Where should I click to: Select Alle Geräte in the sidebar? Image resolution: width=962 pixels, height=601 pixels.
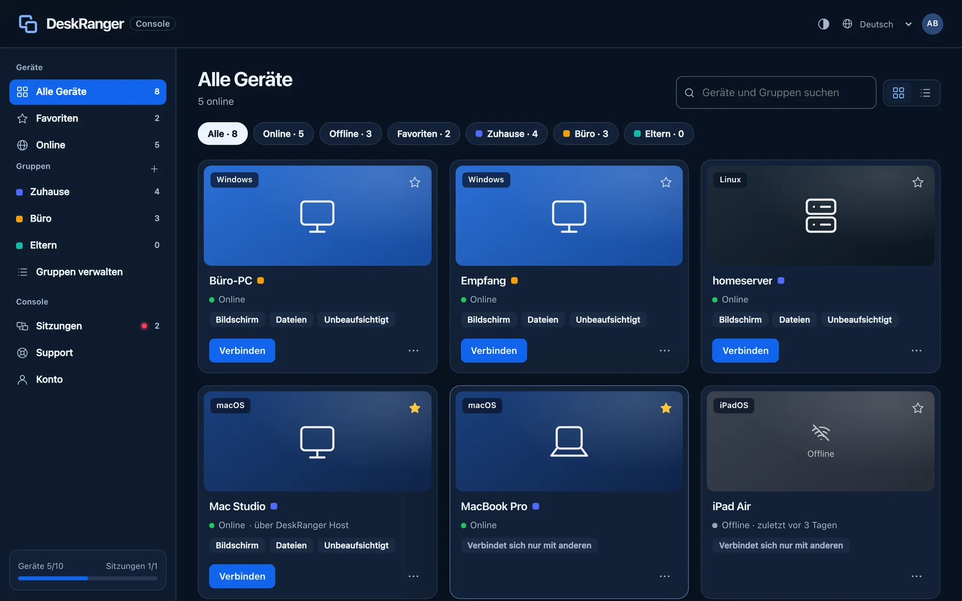click(x=88, y=92)
